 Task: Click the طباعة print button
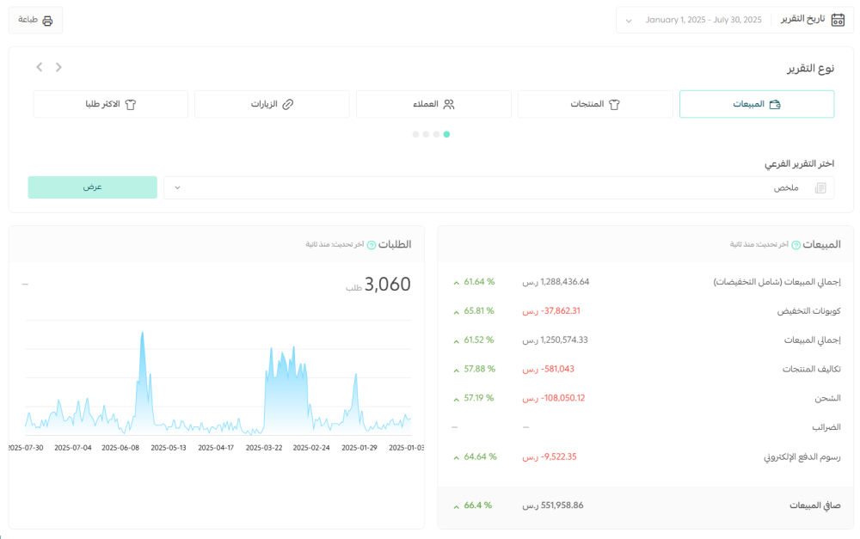click(x=35, y=20)
